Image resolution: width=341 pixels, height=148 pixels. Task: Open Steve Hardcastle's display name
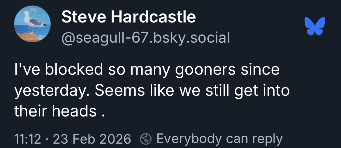129,17
